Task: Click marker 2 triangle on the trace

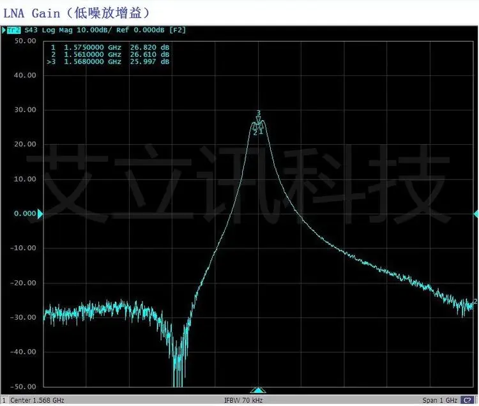Action: (254, 125)
